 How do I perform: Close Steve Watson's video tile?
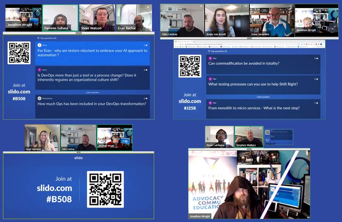[111, 7]
